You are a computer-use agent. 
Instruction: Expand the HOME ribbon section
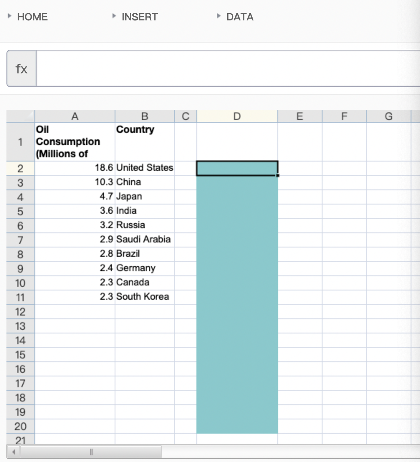point(28,17)
